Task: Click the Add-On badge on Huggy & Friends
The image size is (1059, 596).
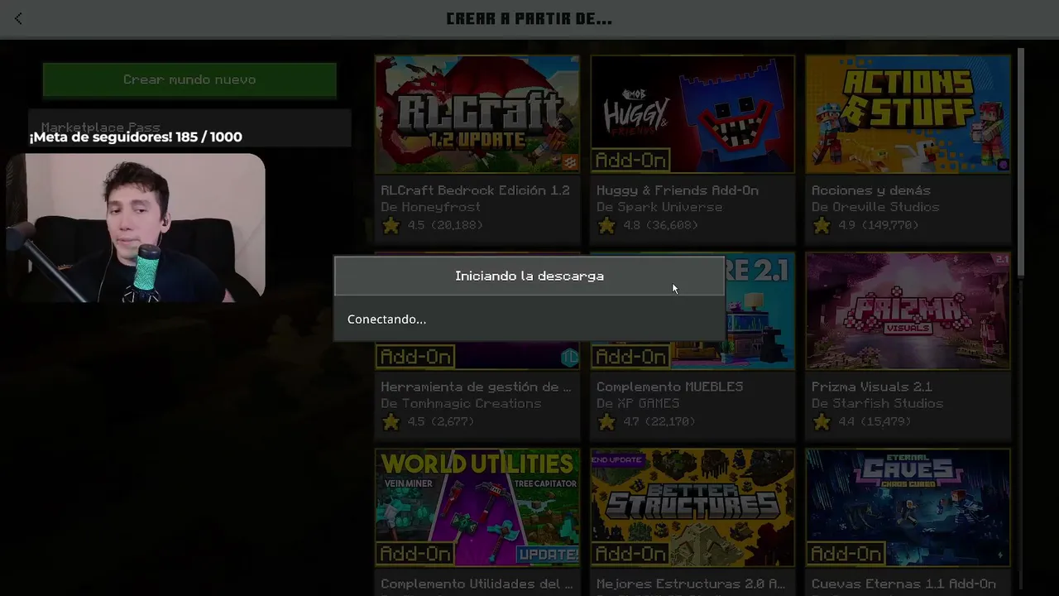Action: [x=631, y=160]
